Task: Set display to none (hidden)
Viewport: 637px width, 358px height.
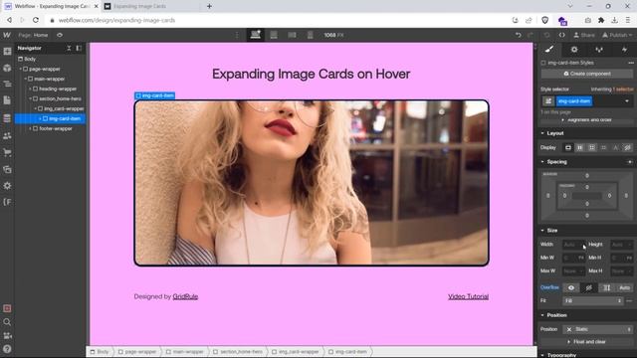Action: click(627, 148)
